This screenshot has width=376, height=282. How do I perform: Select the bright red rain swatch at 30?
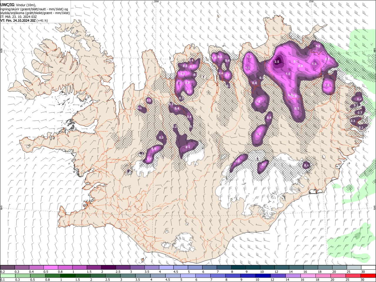(368, 276)
